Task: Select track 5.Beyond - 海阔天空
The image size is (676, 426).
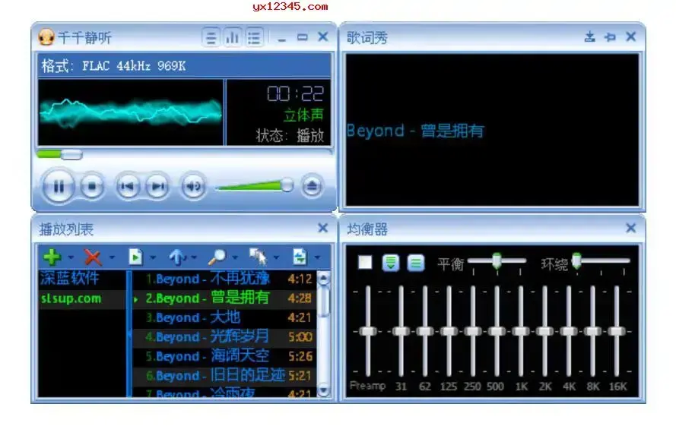Action: (224, 356)
